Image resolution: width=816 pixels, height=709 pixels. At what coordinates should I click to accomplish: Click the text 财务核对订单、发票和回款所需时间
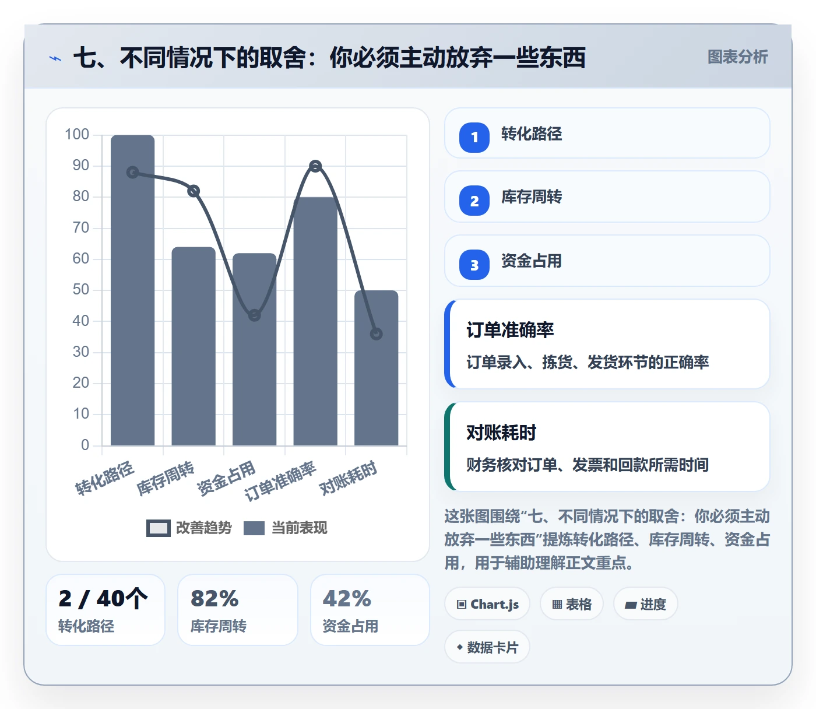click(588, 465)
